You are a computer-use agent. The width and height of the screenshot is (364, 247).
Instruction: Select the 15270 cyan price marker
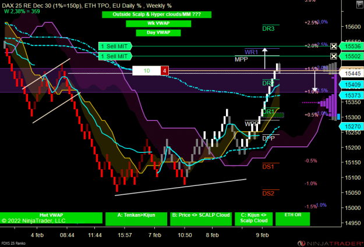351,127
